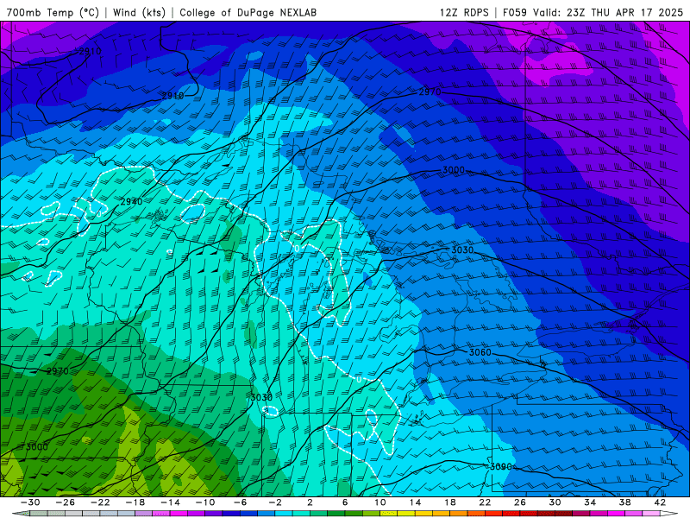Screen dimensions: 690x518
Task: Select the positive 26 scale label
Action: (520, 502)
